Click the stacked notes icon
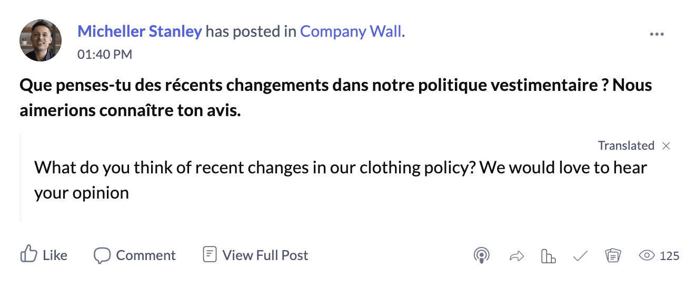The image size is (695, 290). (612, 256)
